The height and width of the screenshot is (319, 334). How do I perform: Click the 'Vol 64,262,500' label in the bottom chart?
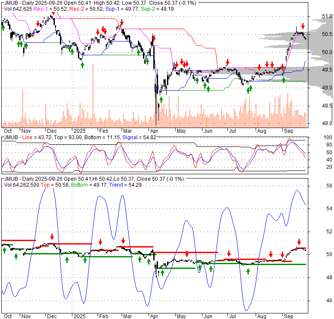click(21, 185)
